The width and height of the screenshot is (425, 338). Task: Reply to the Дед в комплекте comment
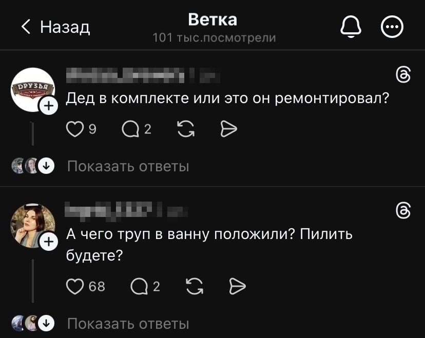pos(130,130)
